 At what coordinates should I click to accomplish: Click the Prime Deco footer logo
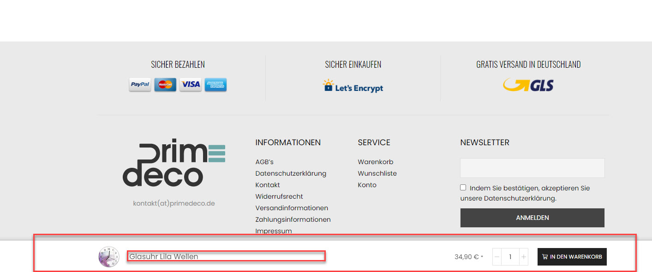click(174, 163)
